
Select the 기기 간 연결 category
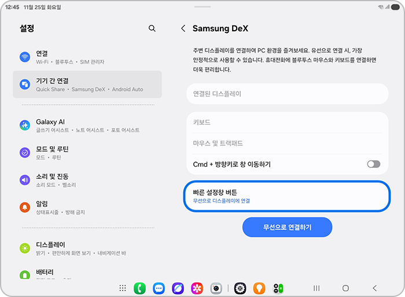pos(87,85)
